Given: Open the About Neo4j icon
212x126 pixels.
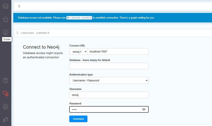Looking at the screenshot, I should click(x=6, y=120).
